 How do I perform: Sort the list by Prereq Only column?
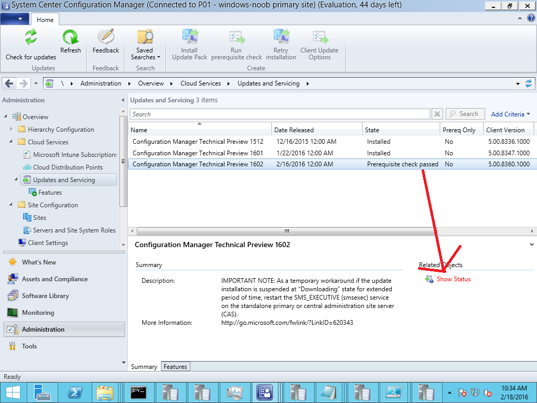(x=461, y=130)
